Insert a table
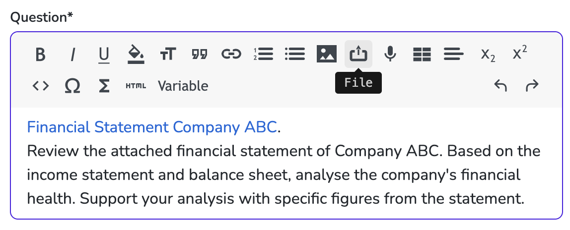The width and height of the screenshot is (570, 230). click(422, 54)
